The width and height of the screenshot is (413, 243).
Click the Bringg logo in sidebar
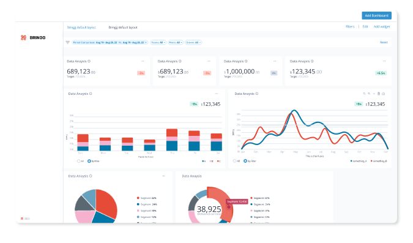pos(33,38)
